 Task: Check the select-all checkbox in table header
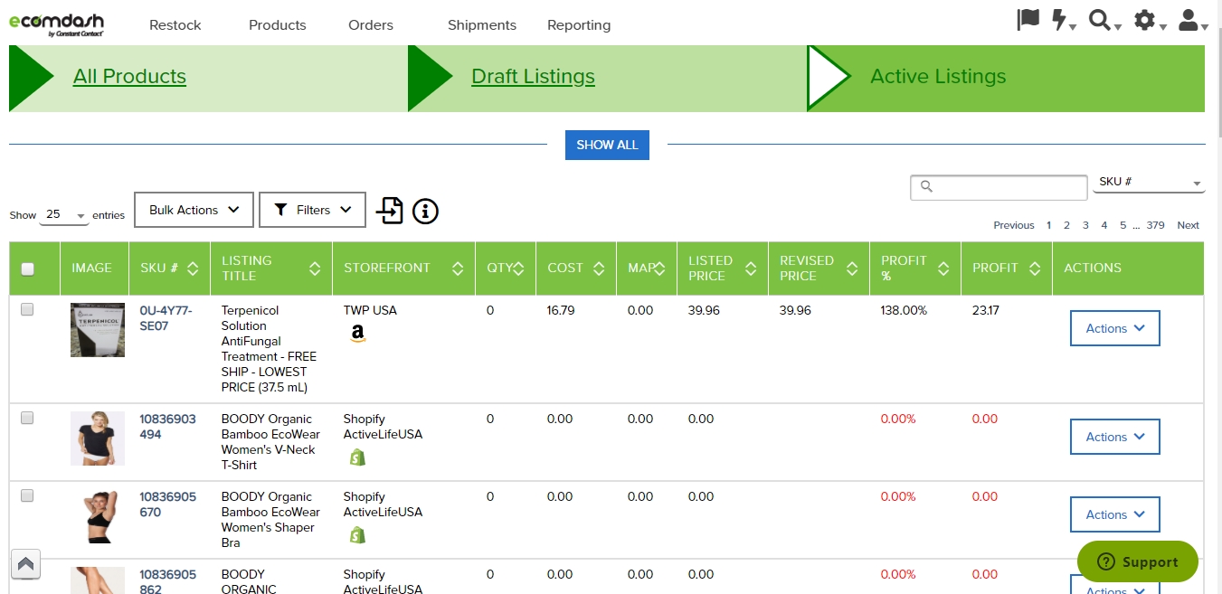[x=27, y=269]
